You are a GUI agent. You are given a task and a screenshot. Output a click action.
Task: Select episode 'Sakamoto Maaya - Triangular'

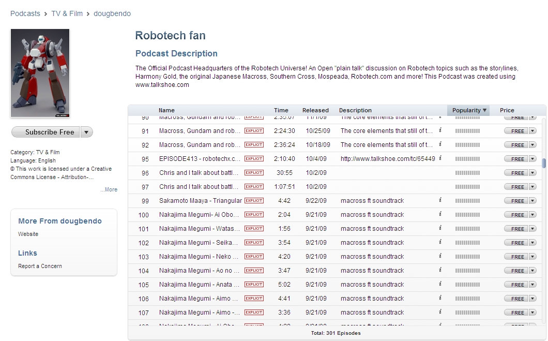[x=201, y=201]
